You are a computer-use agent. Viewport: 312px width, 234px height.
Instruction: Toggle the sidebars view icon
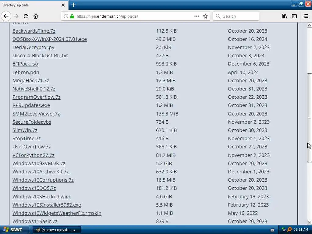[294, 16]
